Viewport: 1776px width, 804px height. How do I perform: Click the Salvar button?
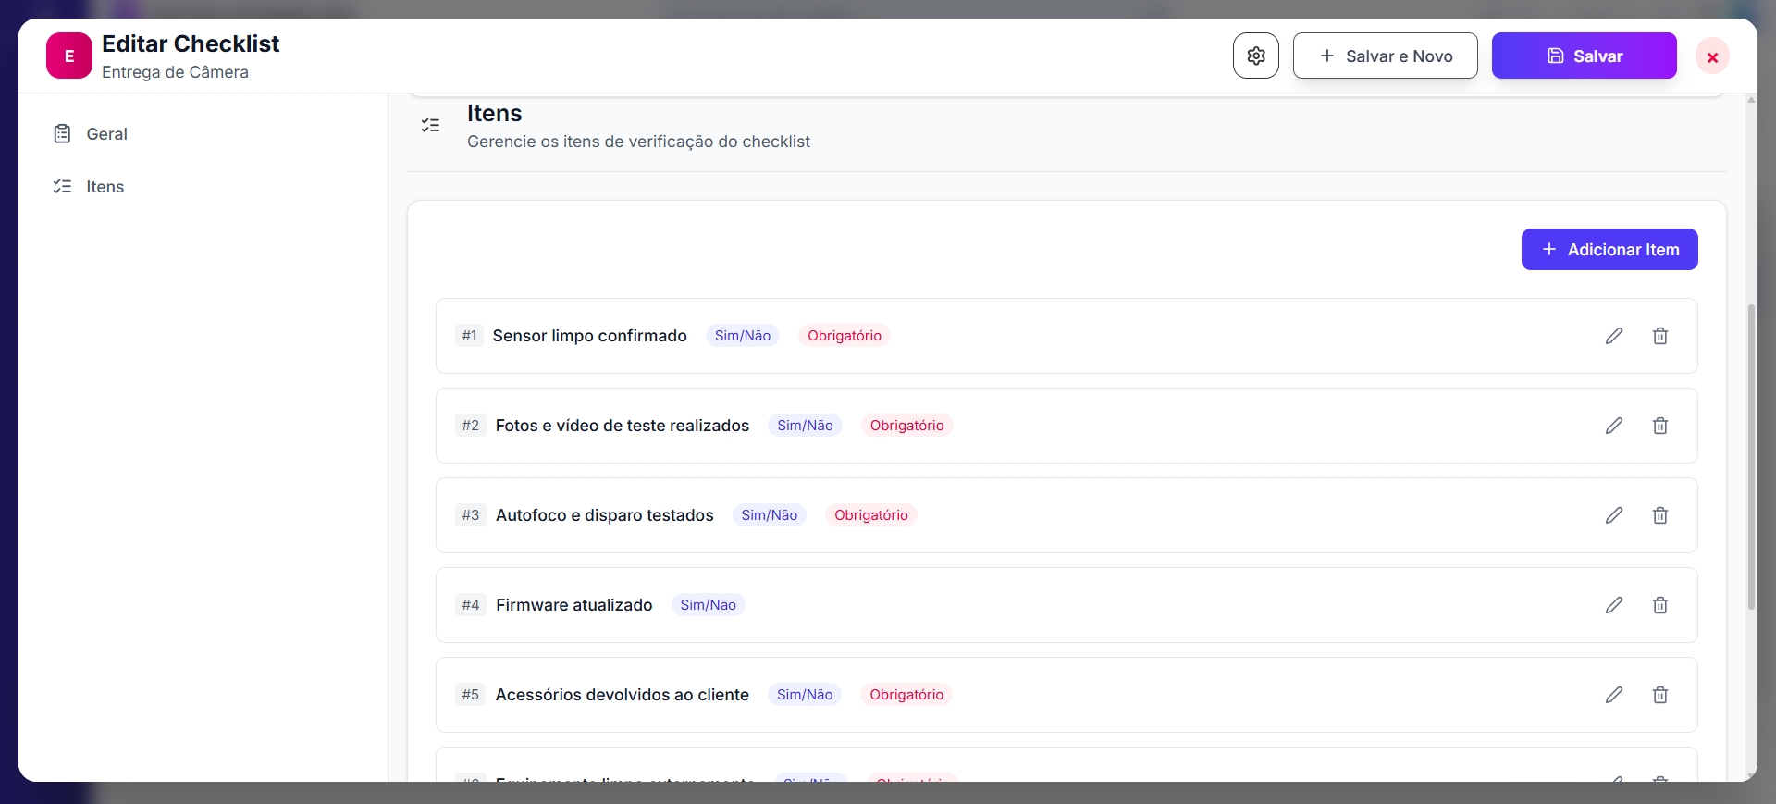1584,56
